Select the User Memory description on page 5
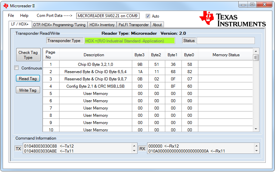275x172 pixels. (96, 94)
